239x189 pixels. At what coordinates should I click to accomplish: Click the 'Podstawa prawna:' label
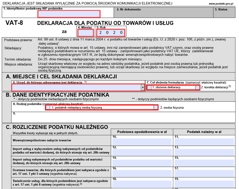18,40
